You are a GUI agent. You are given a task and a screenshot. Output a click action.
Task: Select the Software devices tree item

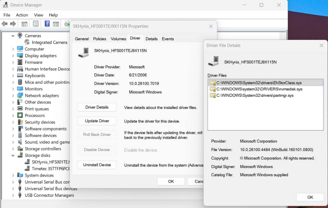pyautogui.click(x=41, y=136)
